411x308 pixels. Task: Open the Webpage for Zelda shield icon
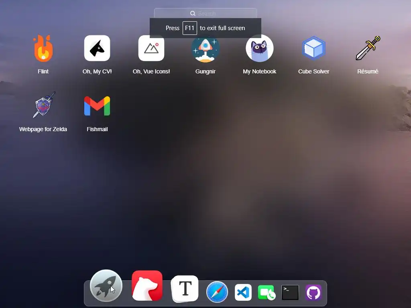[43, 105]
